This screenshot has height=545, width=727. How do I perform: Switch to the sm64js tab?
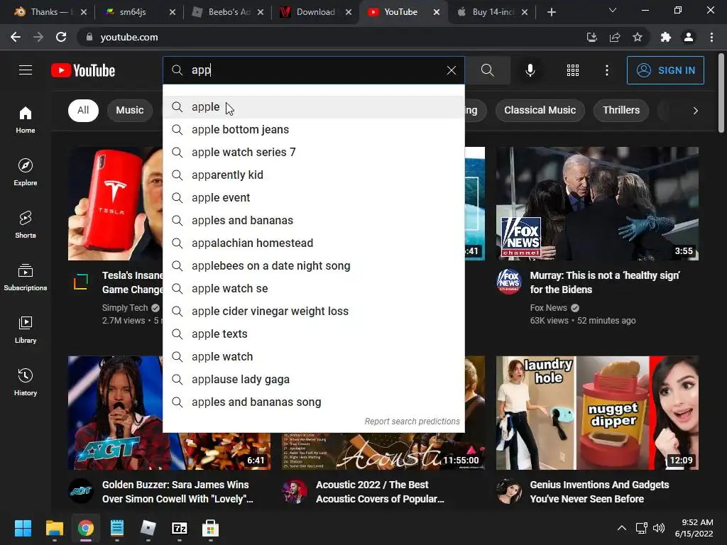click(x=140, y=12)
